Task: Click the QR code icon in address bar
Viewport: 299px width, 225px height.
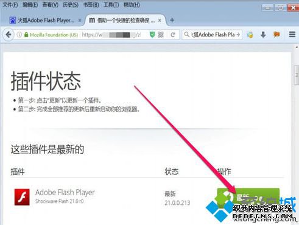Action: click(x=161, y=35)
